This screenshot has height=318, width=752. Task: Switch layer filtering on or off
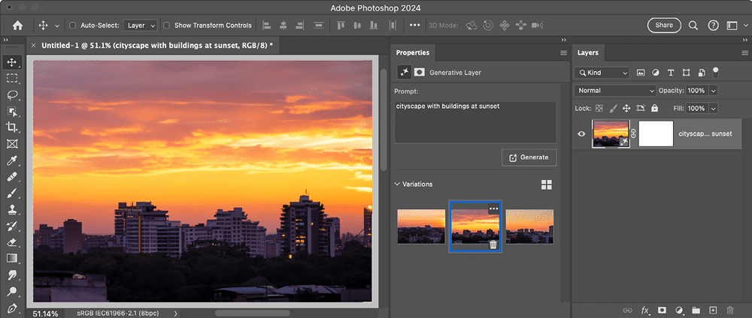pyautogui.click(x=716, y=72)
